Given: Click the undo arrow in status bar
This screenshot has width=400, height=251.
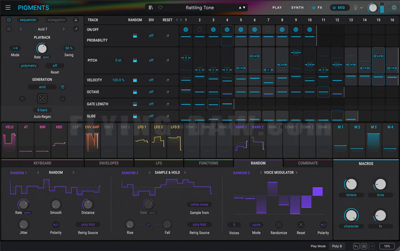Looking at the screenshot, I should [356, 246].
